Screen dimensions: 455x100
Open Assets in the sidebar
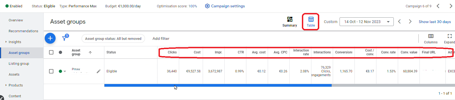coord(14,74)
